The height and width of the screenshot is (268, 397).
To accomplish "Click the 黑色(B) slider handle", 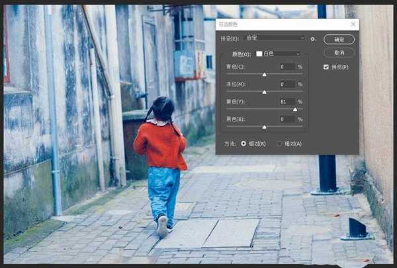I will point(265,127).
